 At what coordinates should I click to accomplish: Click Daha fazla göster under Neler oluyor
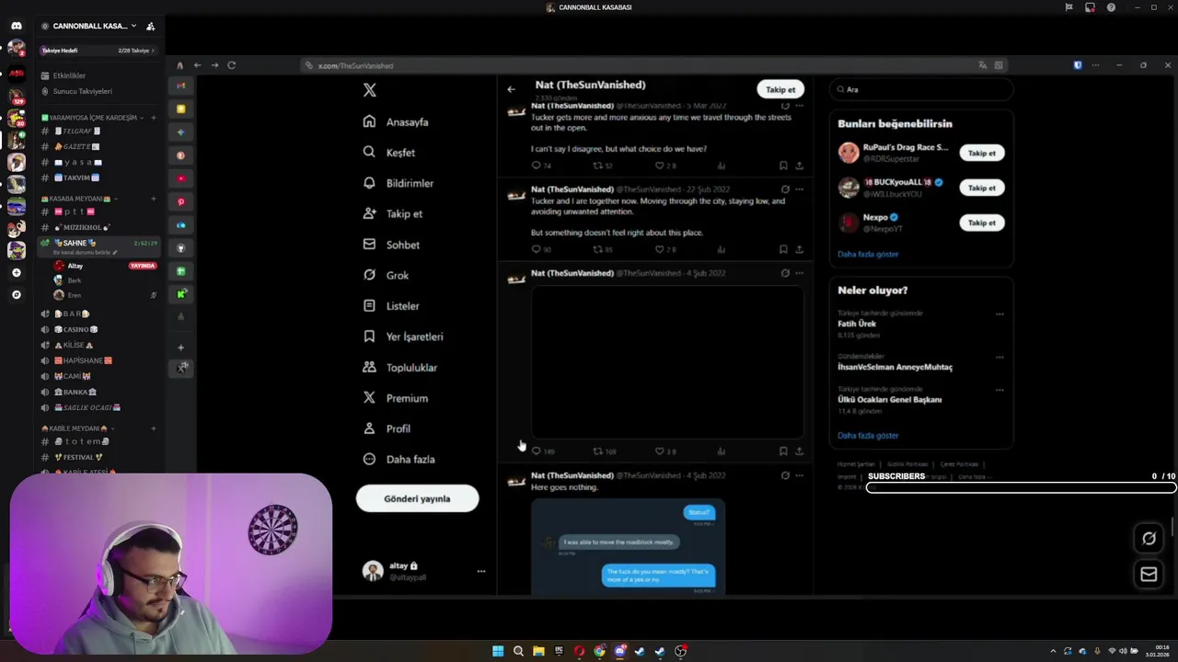pos(868,436)
